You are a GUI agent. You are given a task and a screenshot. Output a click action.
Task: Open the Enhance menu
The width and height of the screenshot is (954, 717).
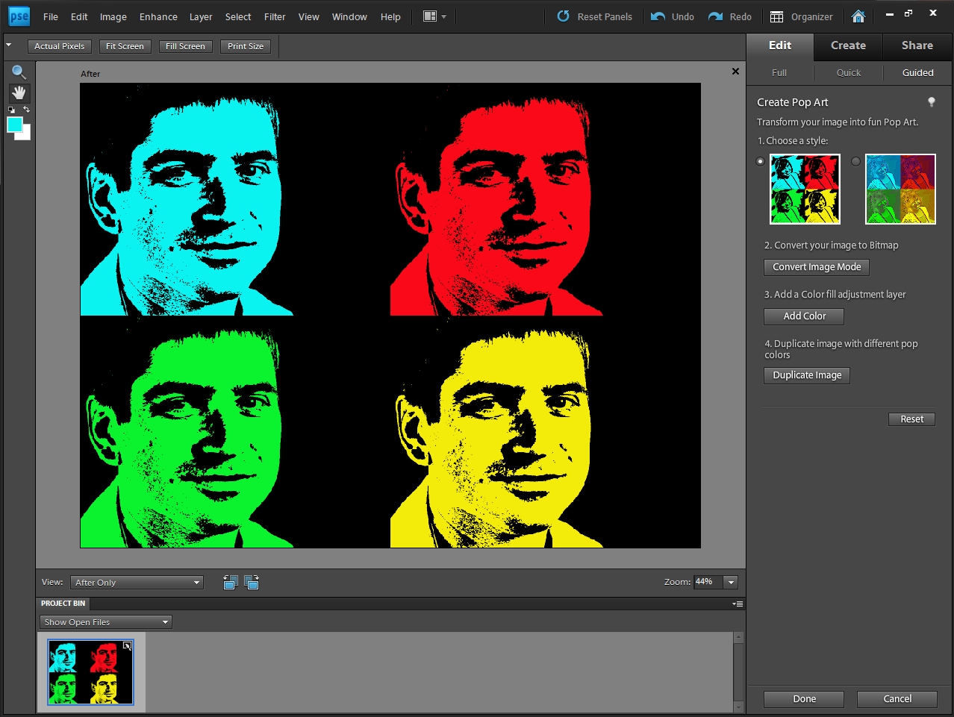click(x=158, y=16)
